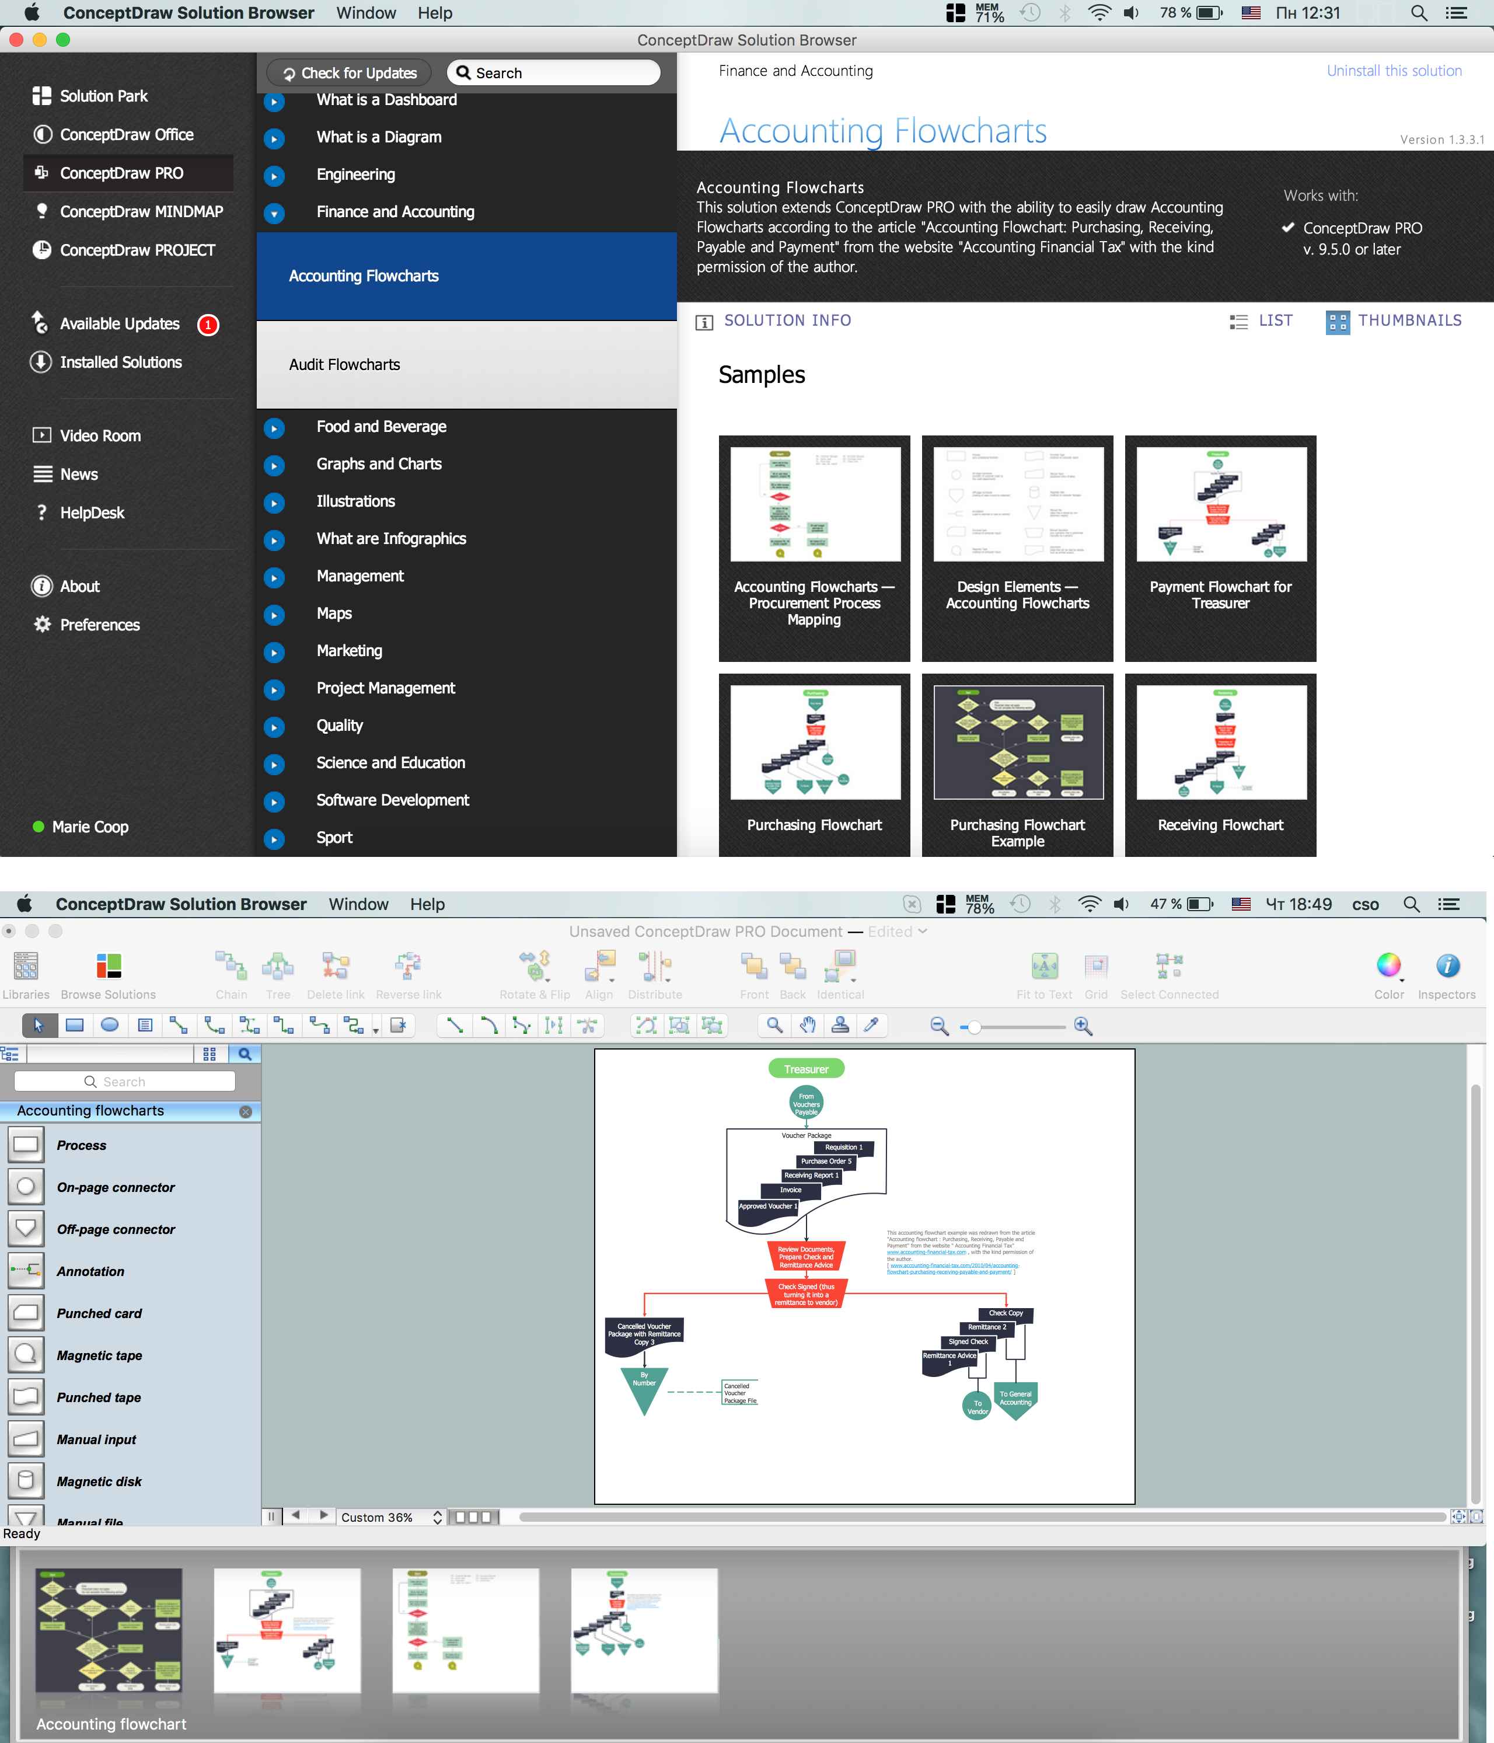1494x1743 pixels.
Task: Expand the Food and Beverage category
Action: (x=274, y=428)
